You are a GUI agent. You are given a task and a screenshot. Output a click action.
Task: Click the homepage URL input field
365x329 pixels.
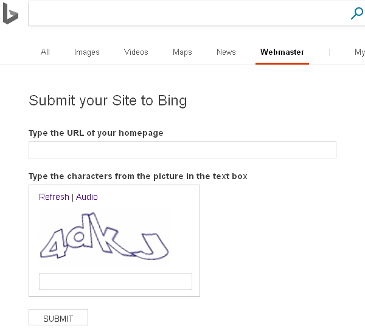[x=182, y=150]
